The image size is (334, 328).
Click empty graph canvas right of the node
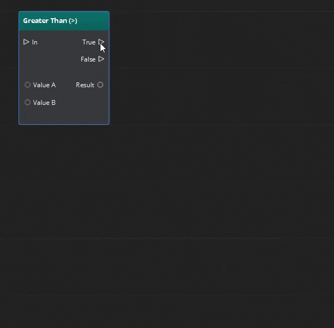pos(214,70)
